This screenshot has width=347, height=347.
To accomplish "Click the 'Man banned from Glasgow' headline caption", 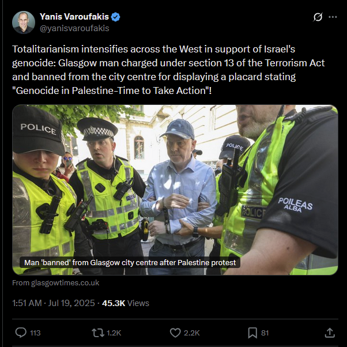I will click(x=130, y=262).
